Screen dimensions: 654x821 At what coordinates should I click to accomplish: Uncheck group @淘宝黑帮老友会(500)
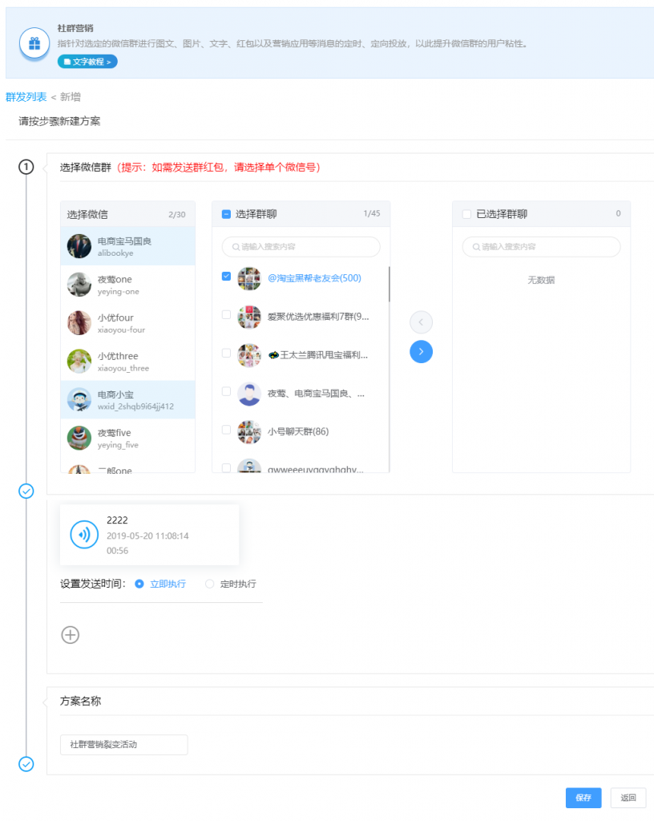click(226, 277)
